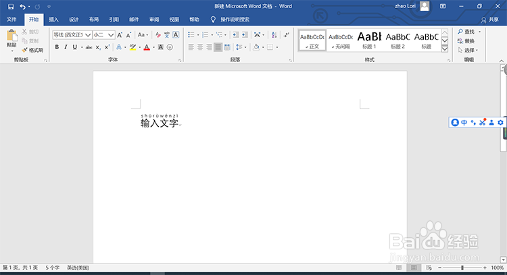The height and width of the screenshot is (275, 507).
Task: Toggle show paragraph marks
Action: tap(286, 35)
